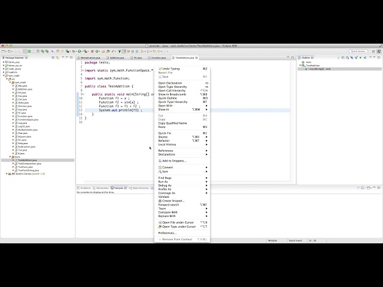Screen dimensions: 383x287
Task: Collapse TestAddition class in Outline
Action: point(300,66)
